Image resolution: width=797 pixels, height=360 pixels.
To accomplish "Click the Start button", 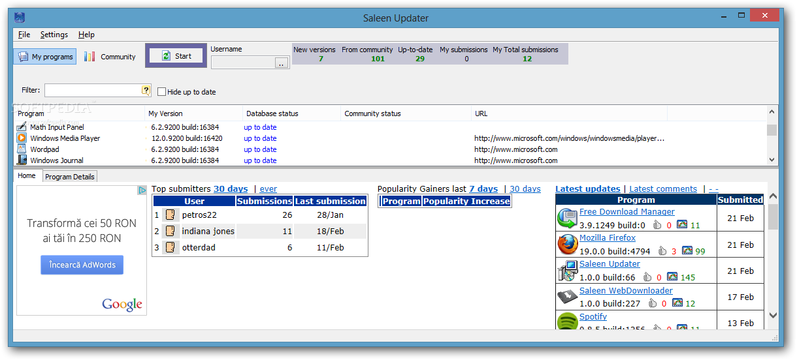I will (176, 56).
